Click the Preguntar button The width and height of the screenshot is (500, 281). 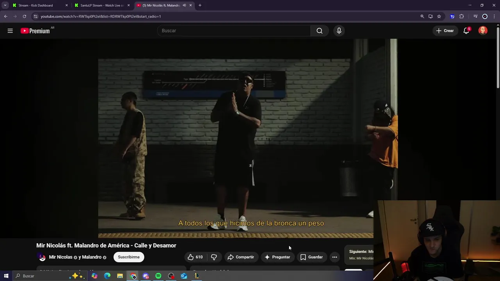(x=277, y=257)
